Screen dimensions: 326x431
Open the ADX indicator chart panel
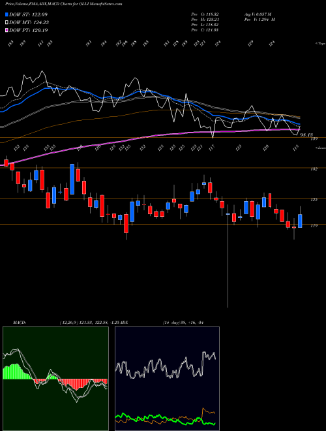click(x=167, y=379)
